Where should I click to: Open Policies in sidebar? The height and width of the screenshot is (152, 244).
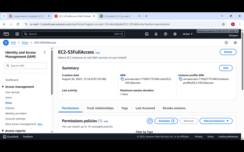click(10, 108)
